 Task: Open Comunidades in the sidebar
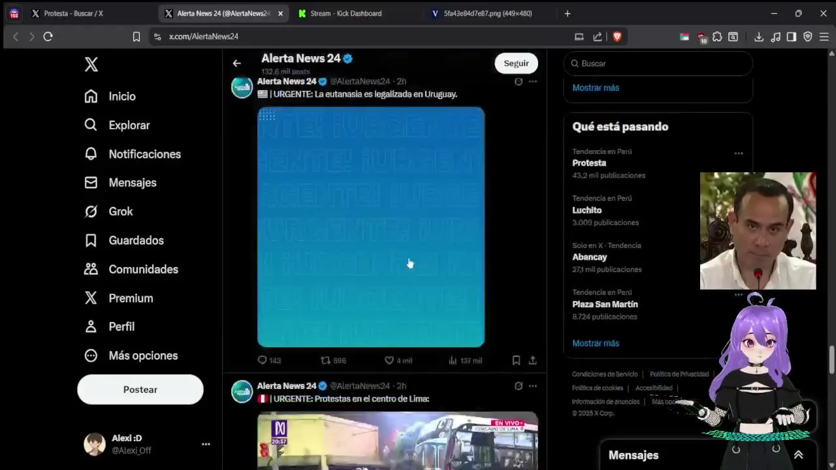(131, 269)
